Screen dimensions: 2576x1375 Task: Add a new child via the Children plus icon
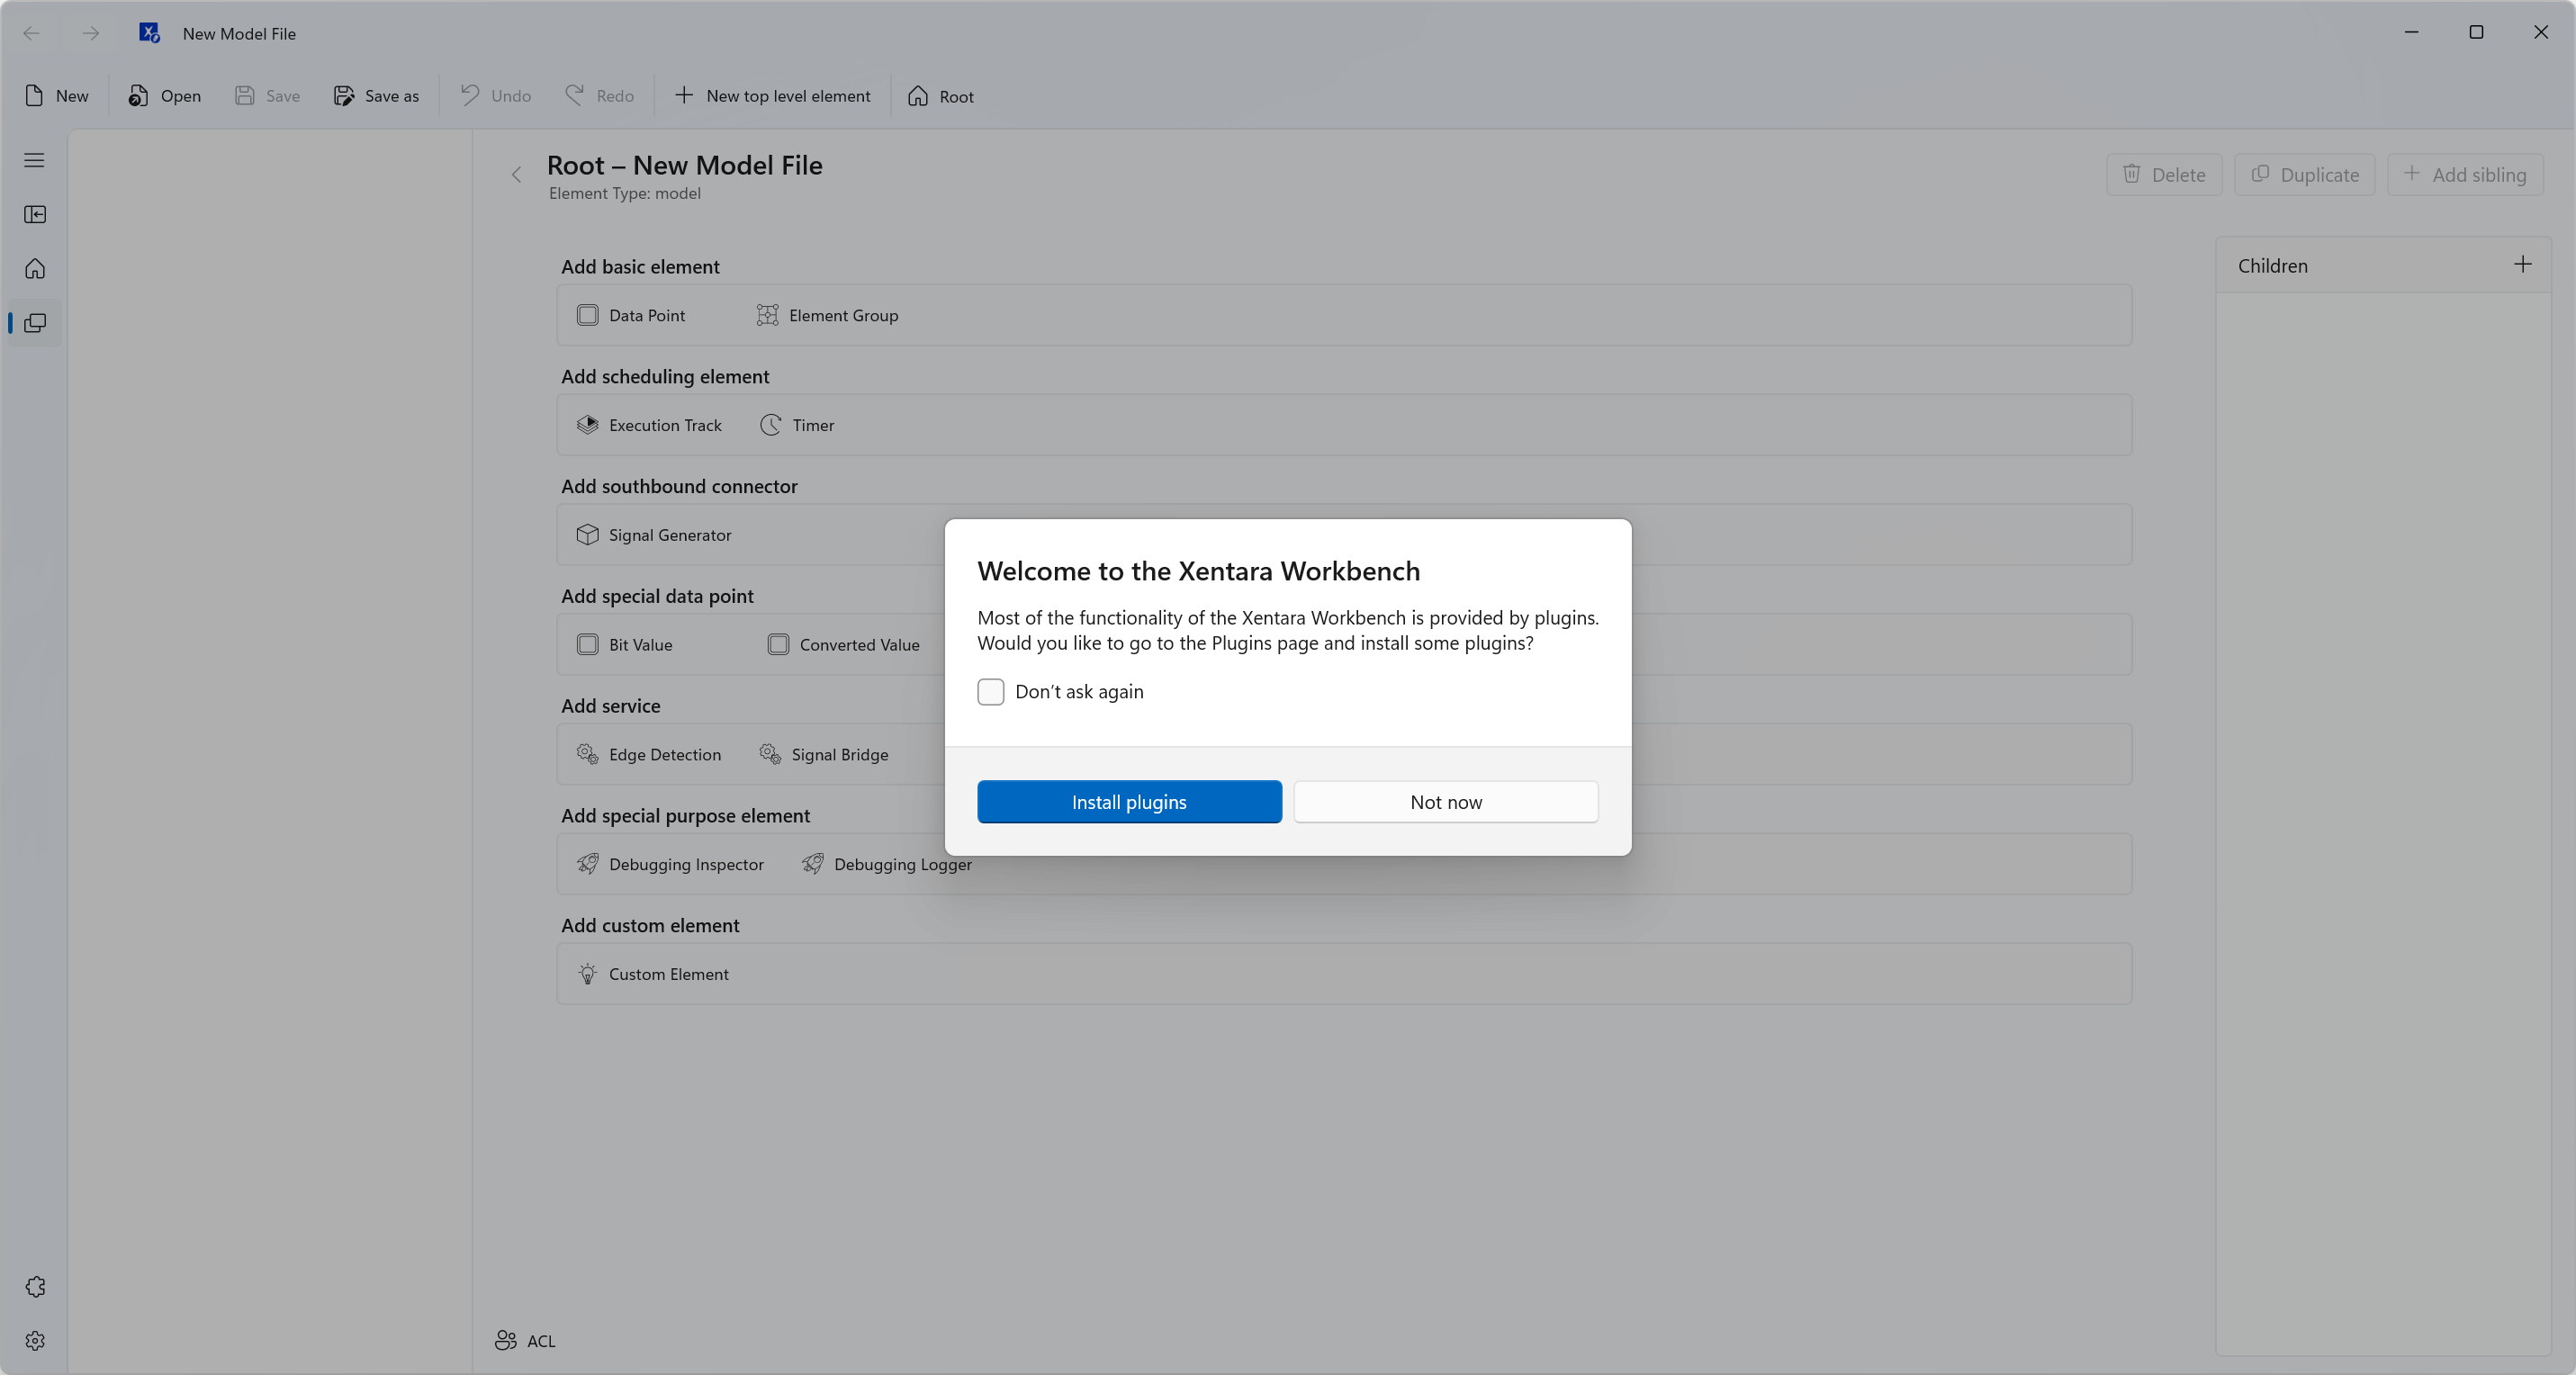tap(2523, 264)
